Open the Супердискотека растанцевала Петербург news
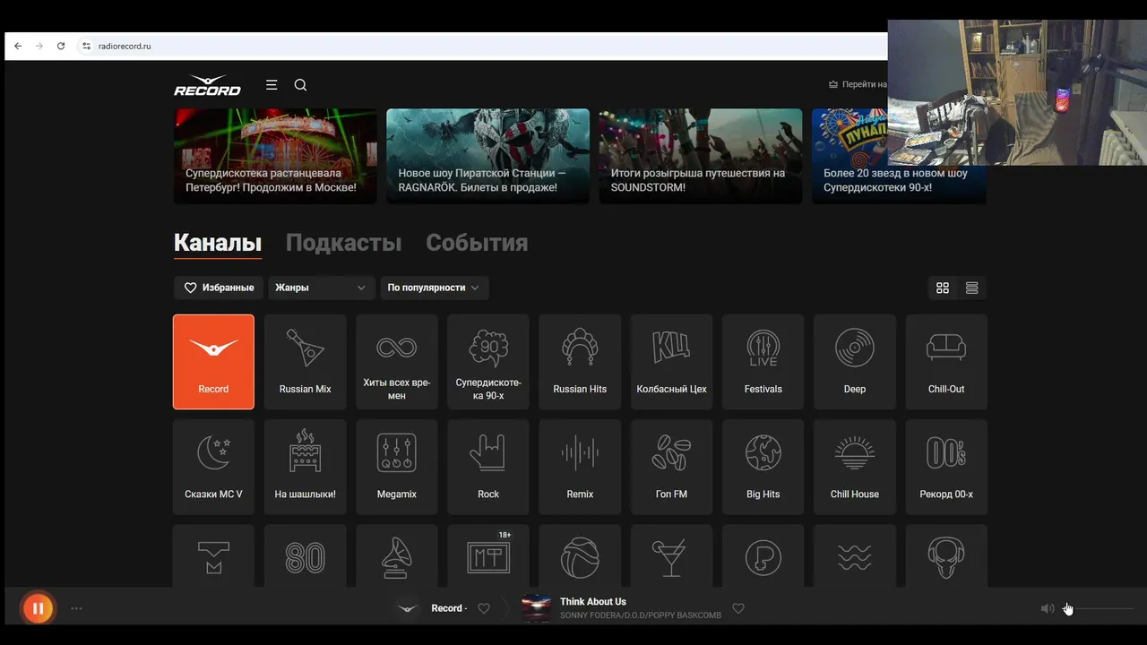Screen dimensions: 1147x645 (275, 157)
